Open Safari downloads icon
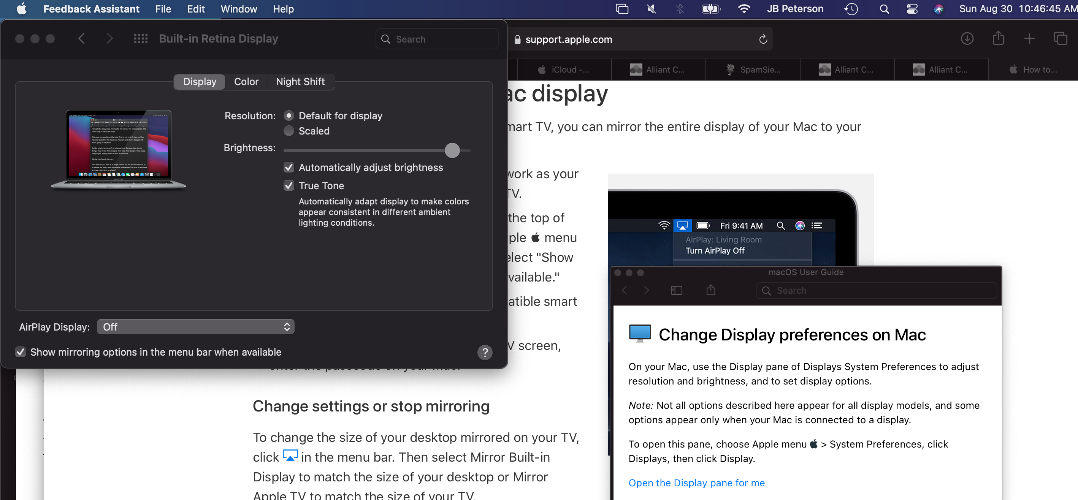This screenshot has height=500, width=1078. click(967, 39)
